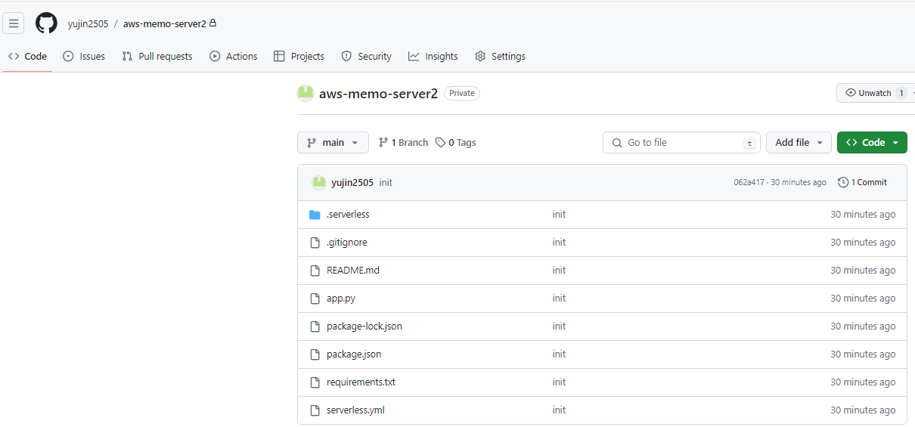Screen dimensions: 915x427
Task: Click the file icon beside README.md
Action: click(x=315, y=271)
